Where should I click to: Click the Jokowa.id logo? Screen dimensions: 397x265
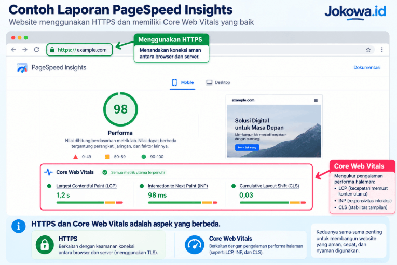pyautogui.click(x=355, y=12)
